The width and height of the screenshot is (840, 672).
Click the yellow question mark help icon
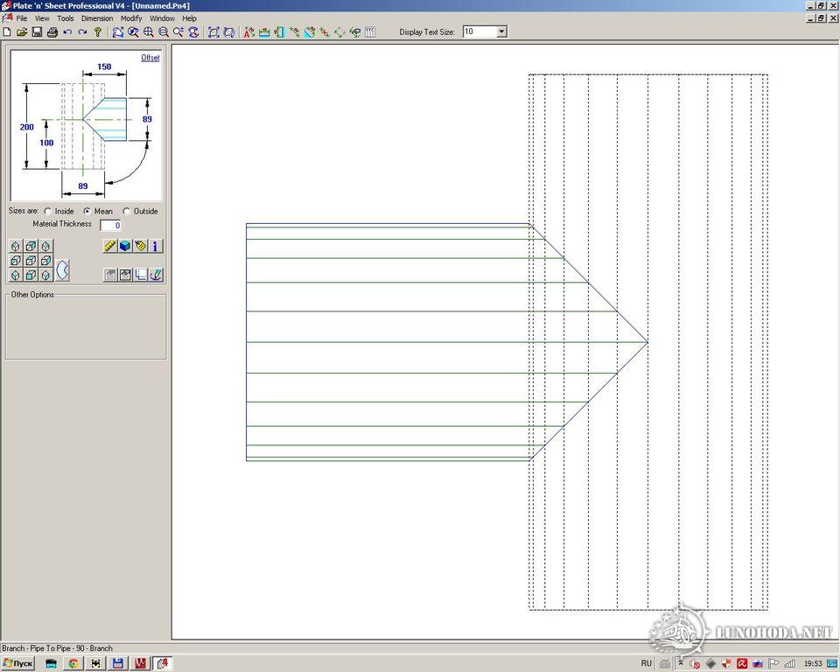click(97, 32)
